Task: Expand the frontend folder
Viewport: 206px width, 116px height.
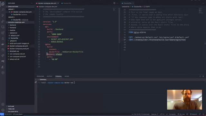Action: [x=13, y=28]
